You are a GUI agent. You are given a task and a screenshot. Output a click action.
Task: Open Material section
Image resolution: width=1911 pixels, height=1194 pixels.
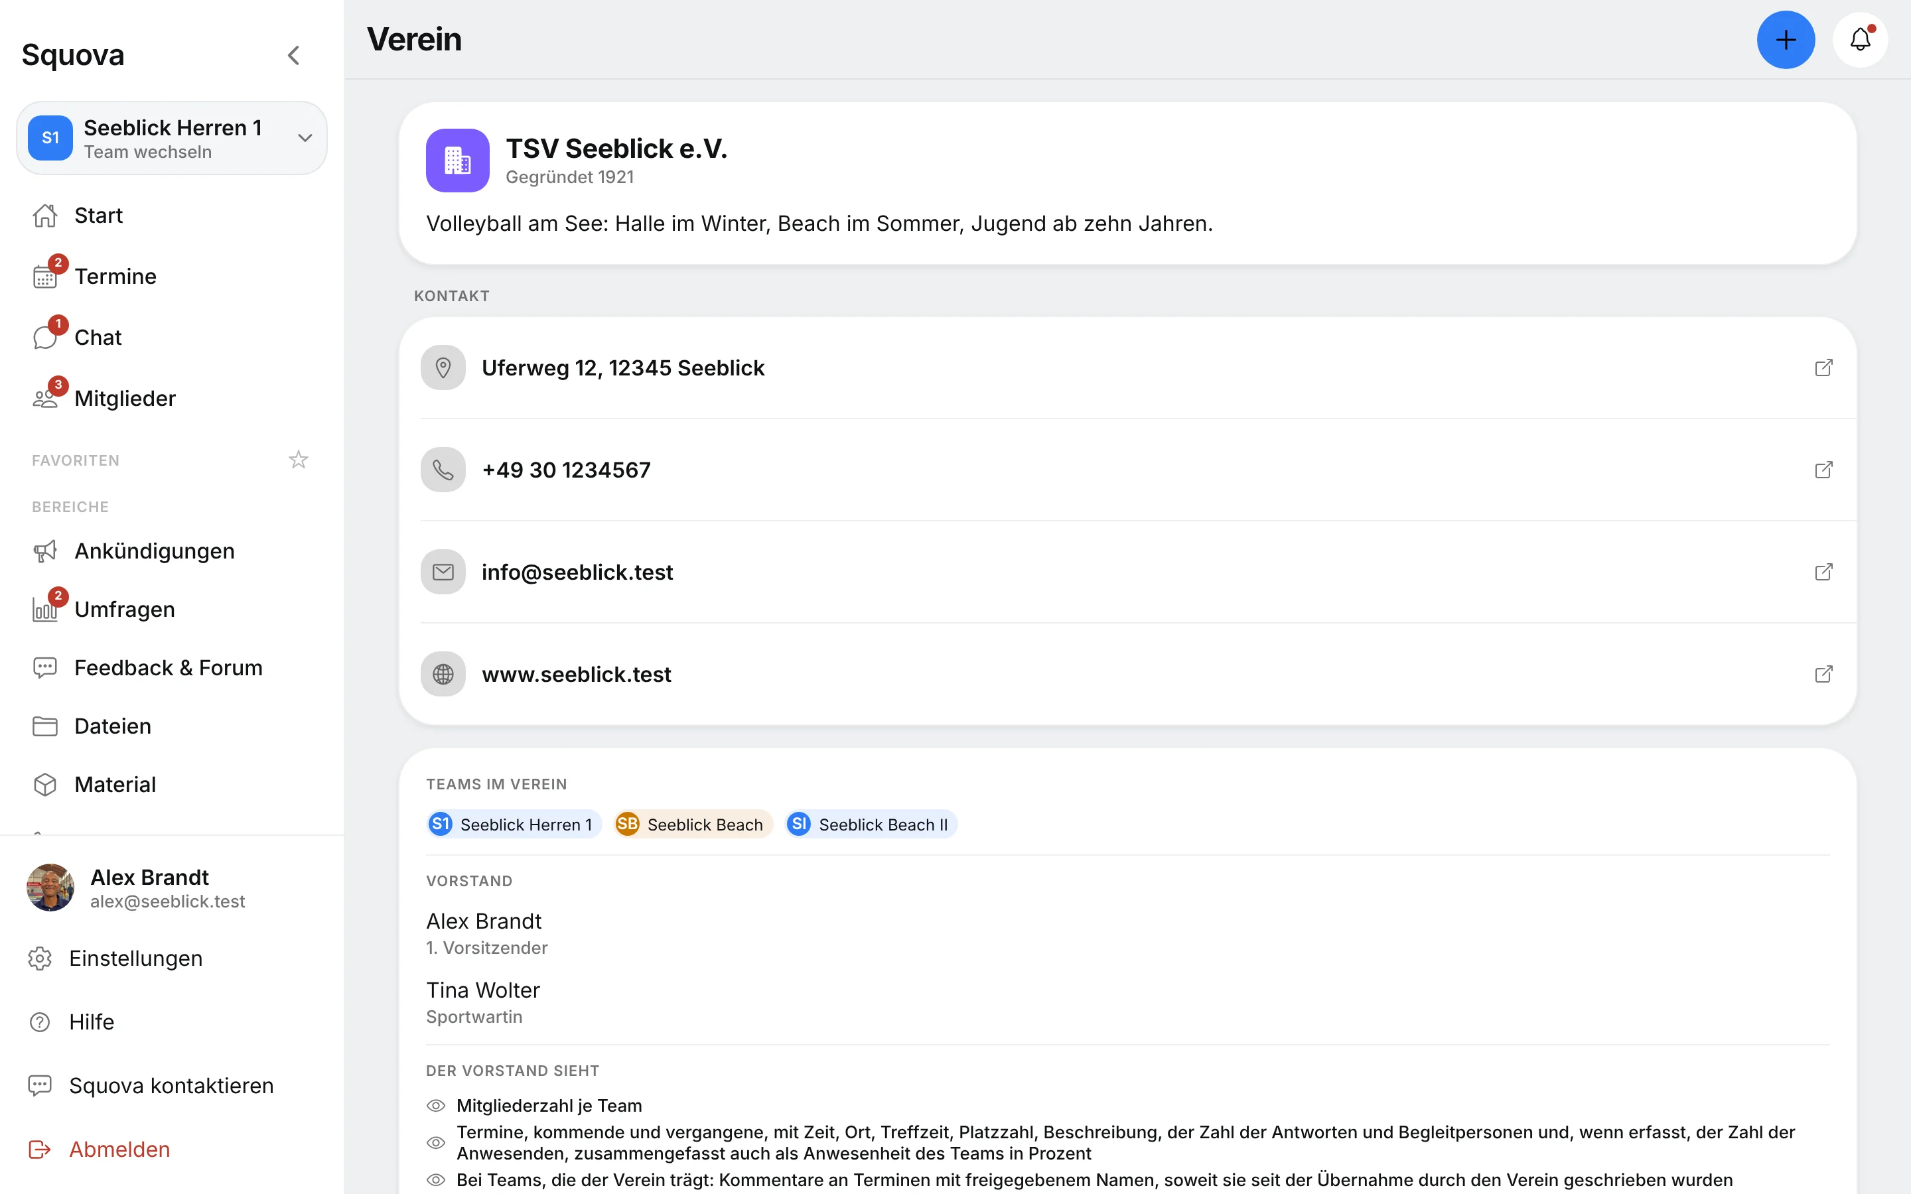[x=171, y=785]
